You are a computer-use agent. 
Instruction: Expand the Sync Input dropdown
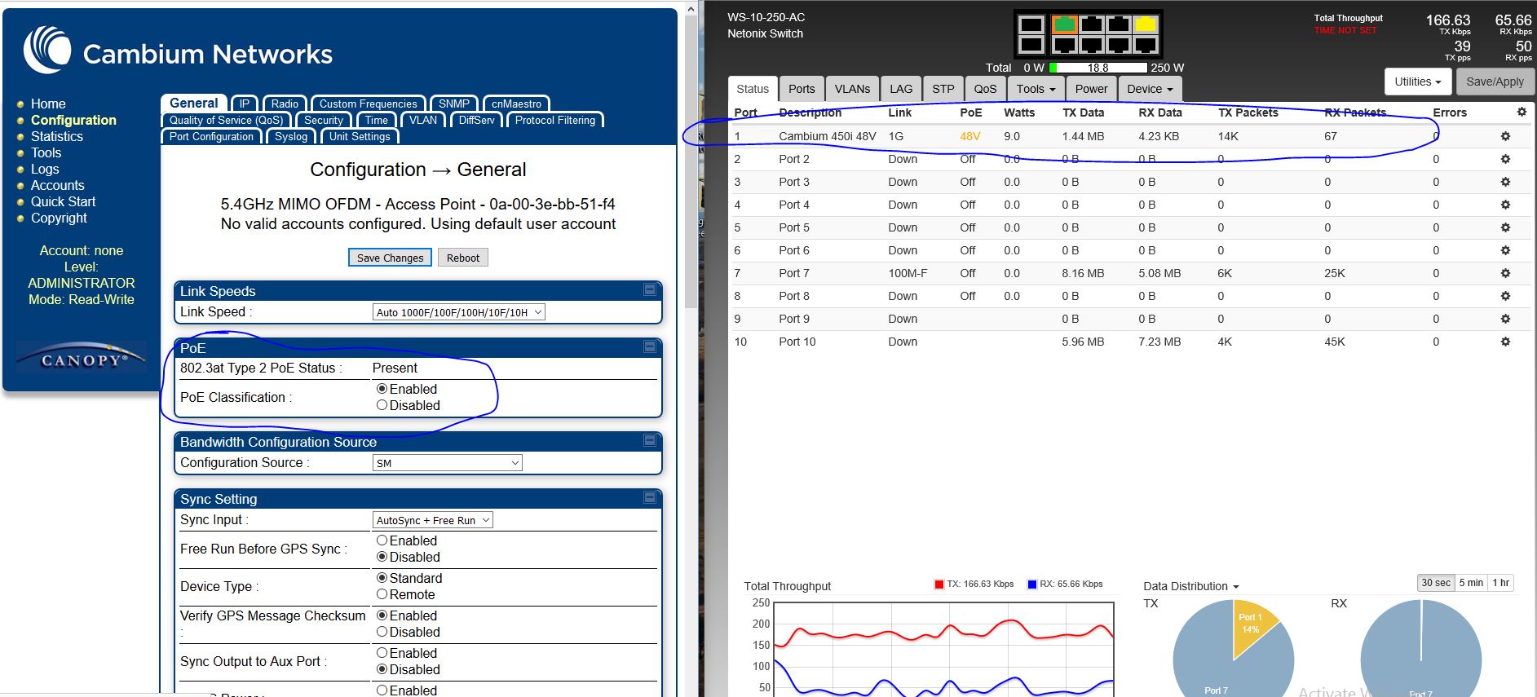432,520
